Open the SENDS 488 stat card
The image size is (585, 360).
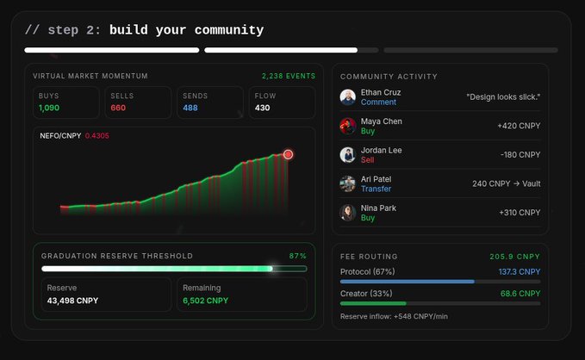210,102
